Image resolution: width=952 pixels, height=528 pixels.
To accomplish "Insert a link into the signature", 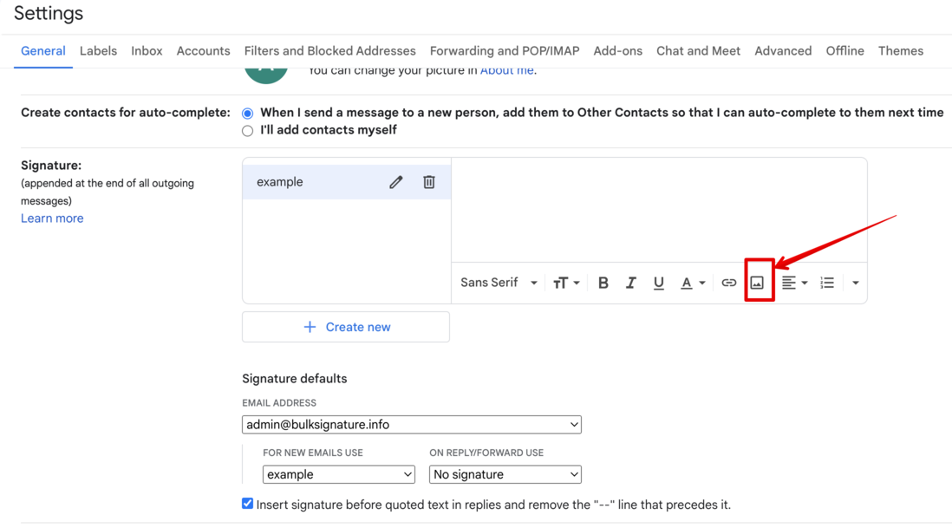I will point(728,283).
